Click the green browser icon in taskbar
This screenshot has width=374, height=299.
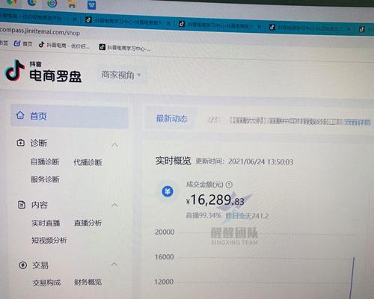click(x=52, y=4)
